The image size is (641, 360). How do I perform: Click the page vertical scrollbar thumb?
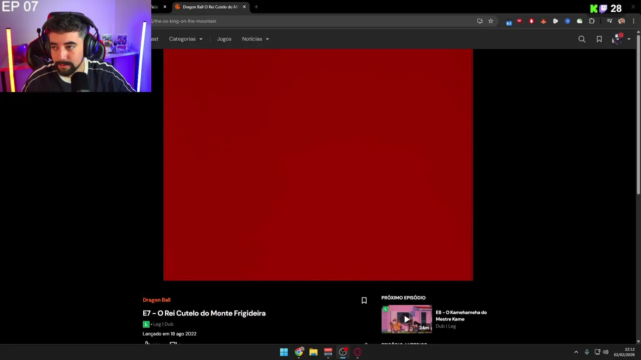point(638,114)
